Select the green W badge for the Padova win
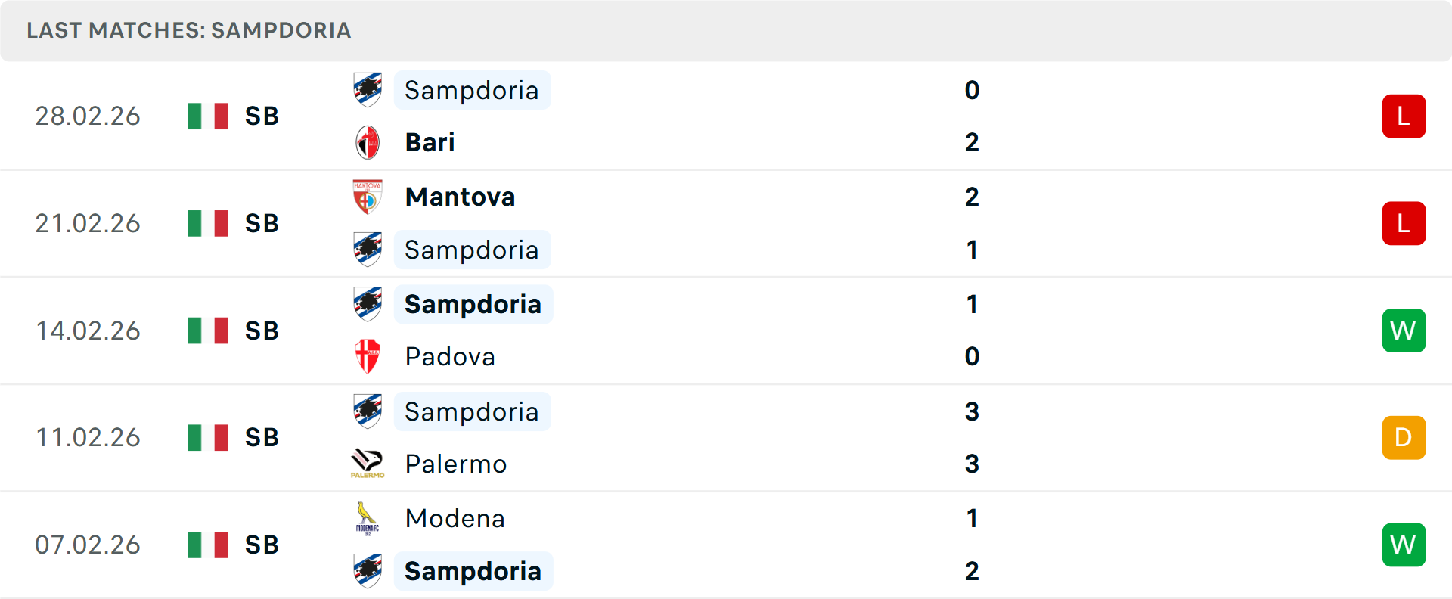Image resolution: width=1452 pixels, height=599 pixels. (1404, 331)
